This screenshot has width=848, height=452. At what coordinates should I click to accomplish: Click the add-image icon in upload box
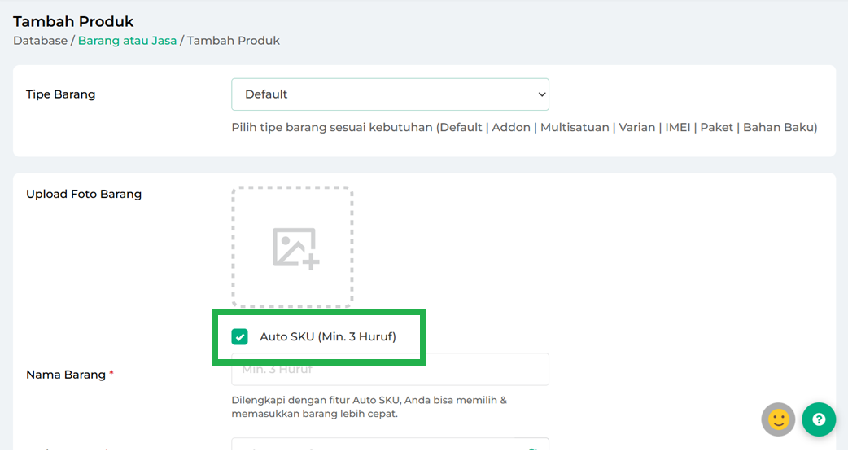[295, 248]
